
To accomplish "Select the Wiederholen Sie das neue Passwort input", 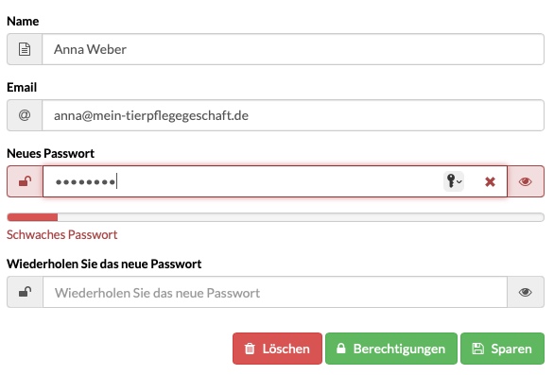I will pos(275,292).
